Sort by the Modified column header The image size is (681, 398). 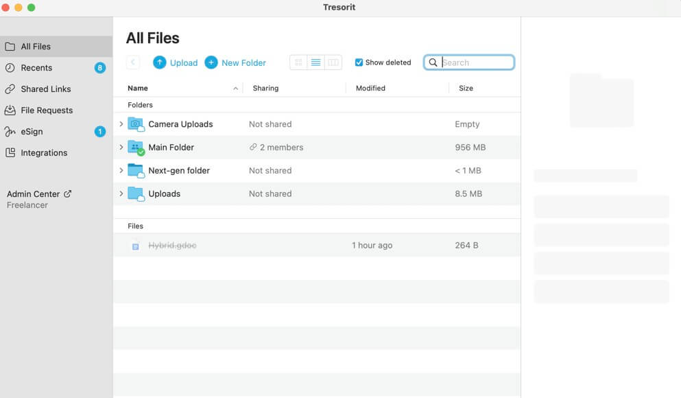370,89
